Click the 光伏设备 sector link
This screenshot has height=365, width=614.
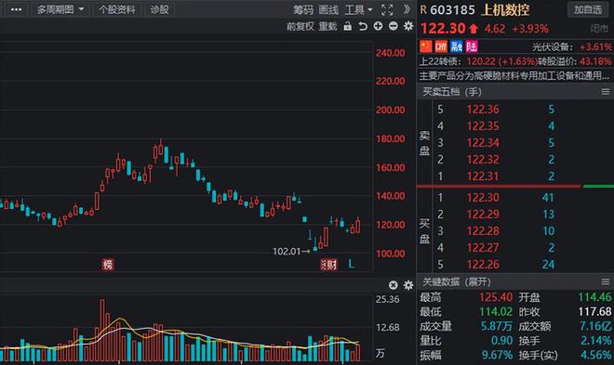coord(552,46)
